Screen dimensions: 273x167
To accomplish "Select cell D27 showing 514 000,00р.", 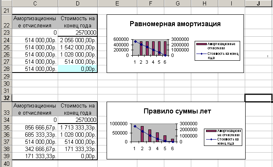I will coord(78,62).
